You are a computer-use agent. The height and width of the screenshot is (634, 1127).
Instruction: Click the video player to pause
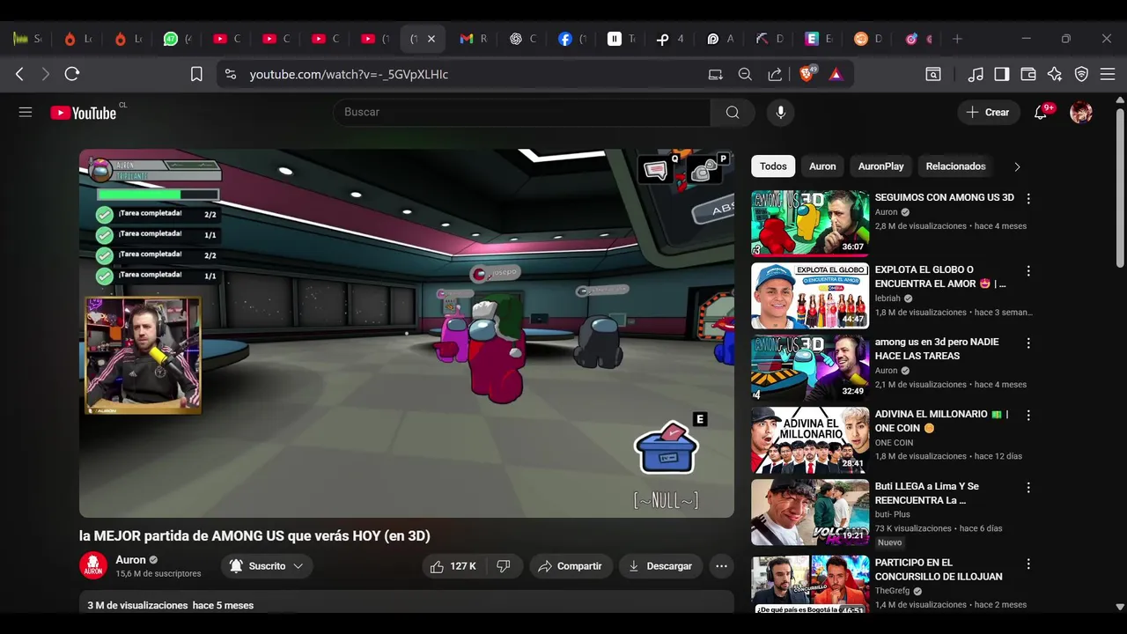point(407,333)
